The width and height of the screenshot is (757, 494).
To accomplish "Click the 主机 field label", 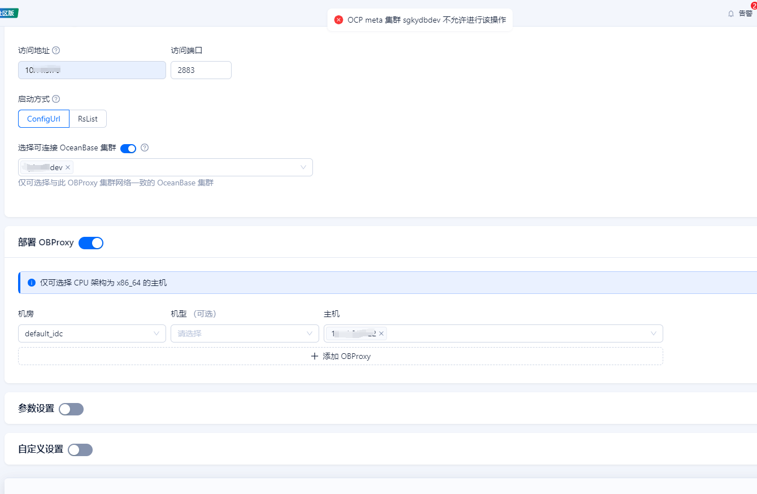I will tap(332, 314).
